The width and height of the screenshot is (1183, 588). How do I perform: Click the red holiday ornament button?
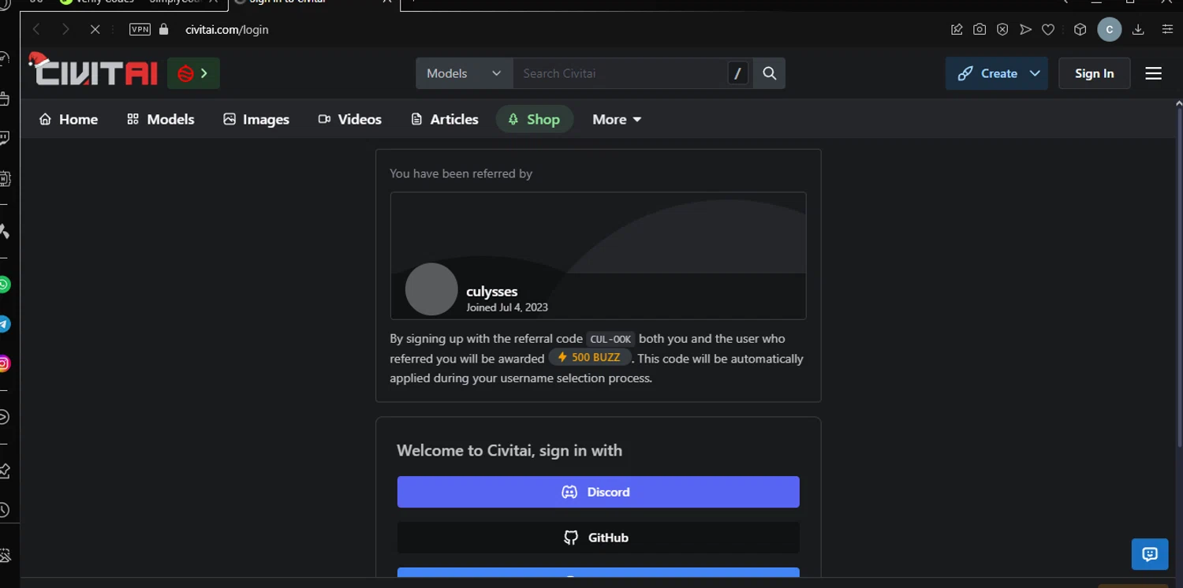(x=193, y=73)
